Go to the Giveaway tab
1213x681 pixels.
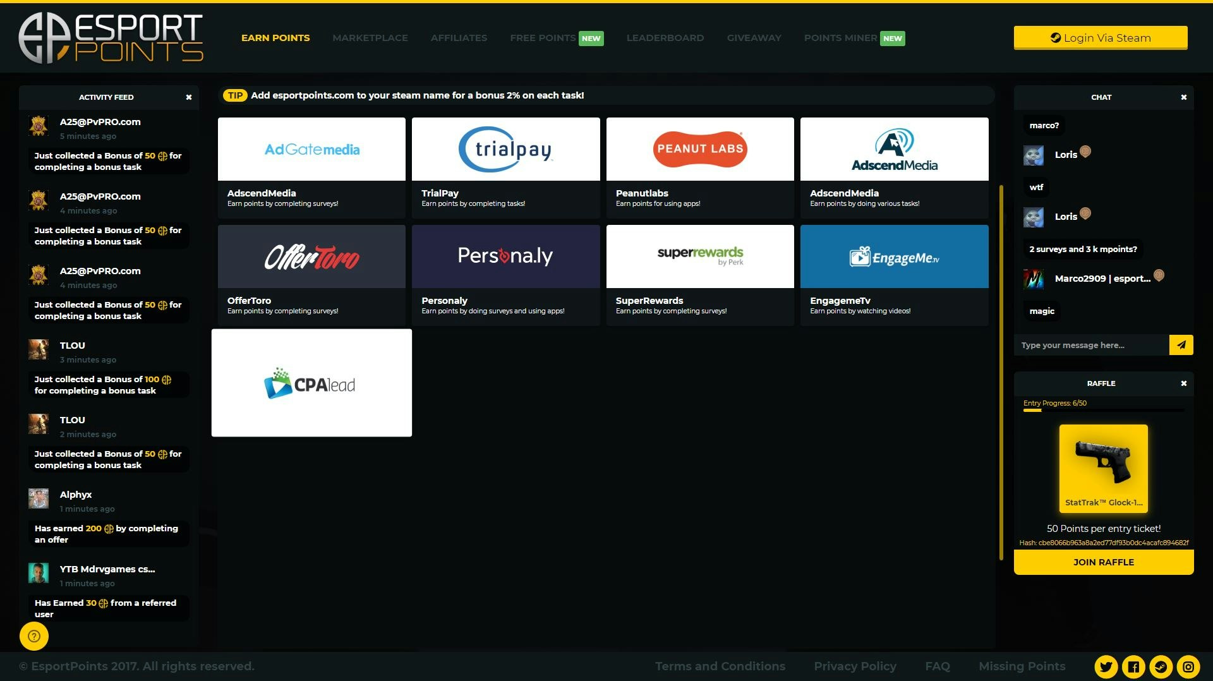pos(754,38)
